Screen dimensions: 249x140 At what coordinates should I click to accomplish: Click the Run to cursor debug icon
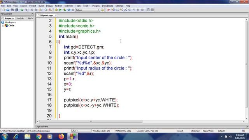(x=113, y=10)
